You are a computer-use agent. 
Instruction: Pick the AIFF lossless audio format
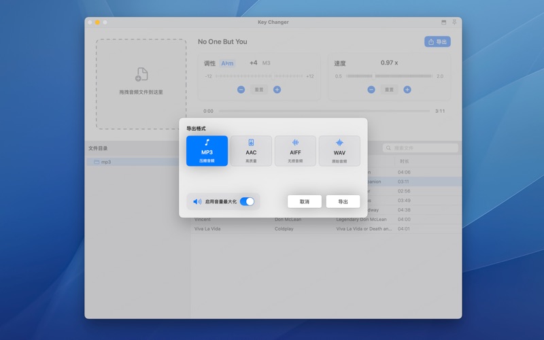pos(295,151)
